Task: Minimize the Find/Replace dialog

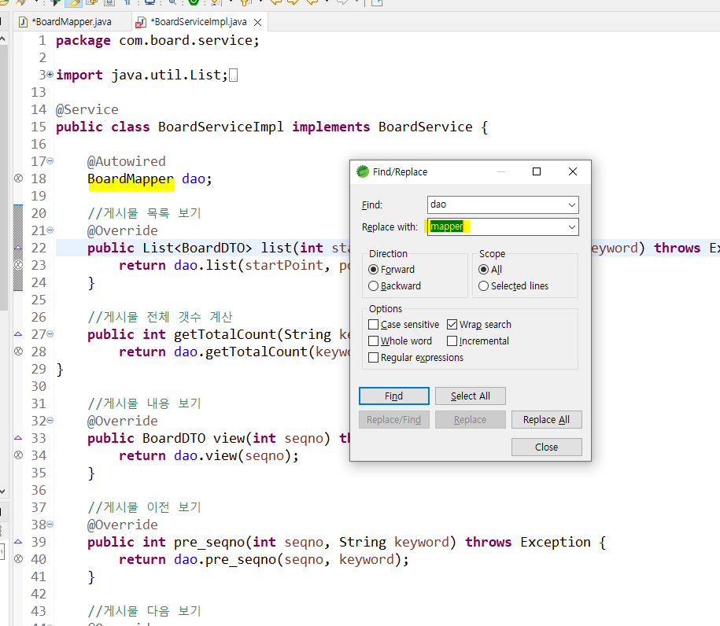Action: click(501, 171)
